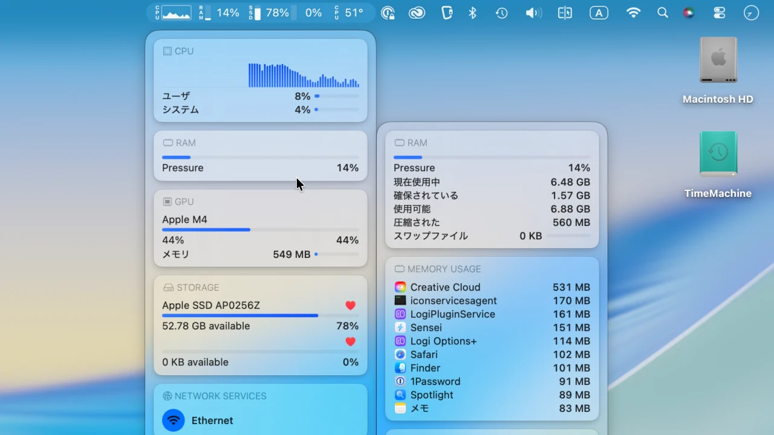The image size is (774, 435).
Task: Open the input source 'A' menu
Action: (599, 13)
